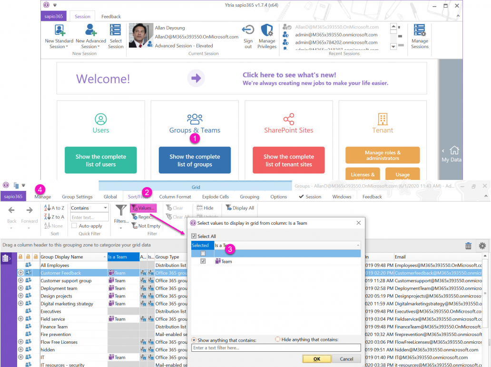Uncheck the Team value checkbox
The height and width of the screenshot is (367, 491).
(x=203, y=261)
